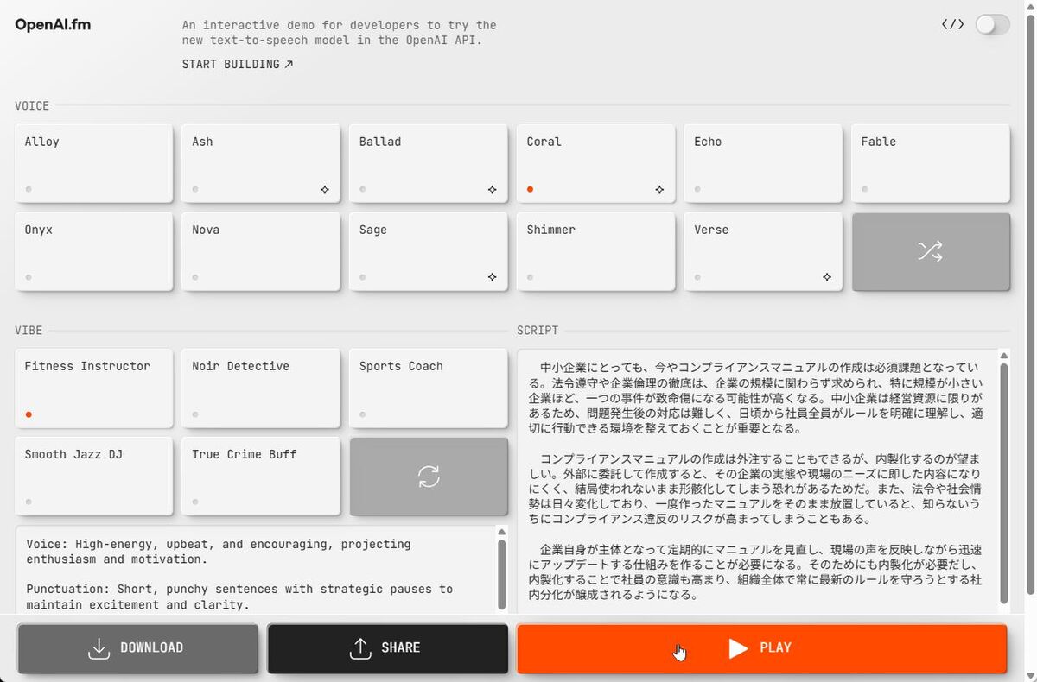This screenshot has width=1037, height=682.
Task: Click the script area scrollbar
Action: [x=1003, y=483]
